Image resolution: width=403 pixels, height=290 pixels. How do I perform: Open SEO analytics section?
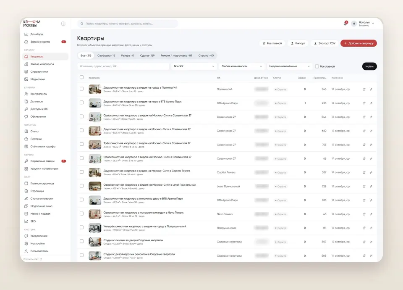click(33, 221)
